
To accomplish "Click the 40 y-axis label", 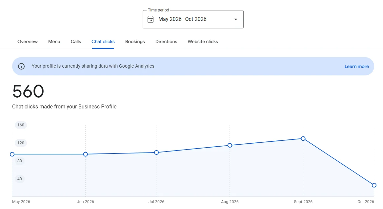I will pyautogui.click(x=20, y=179).
